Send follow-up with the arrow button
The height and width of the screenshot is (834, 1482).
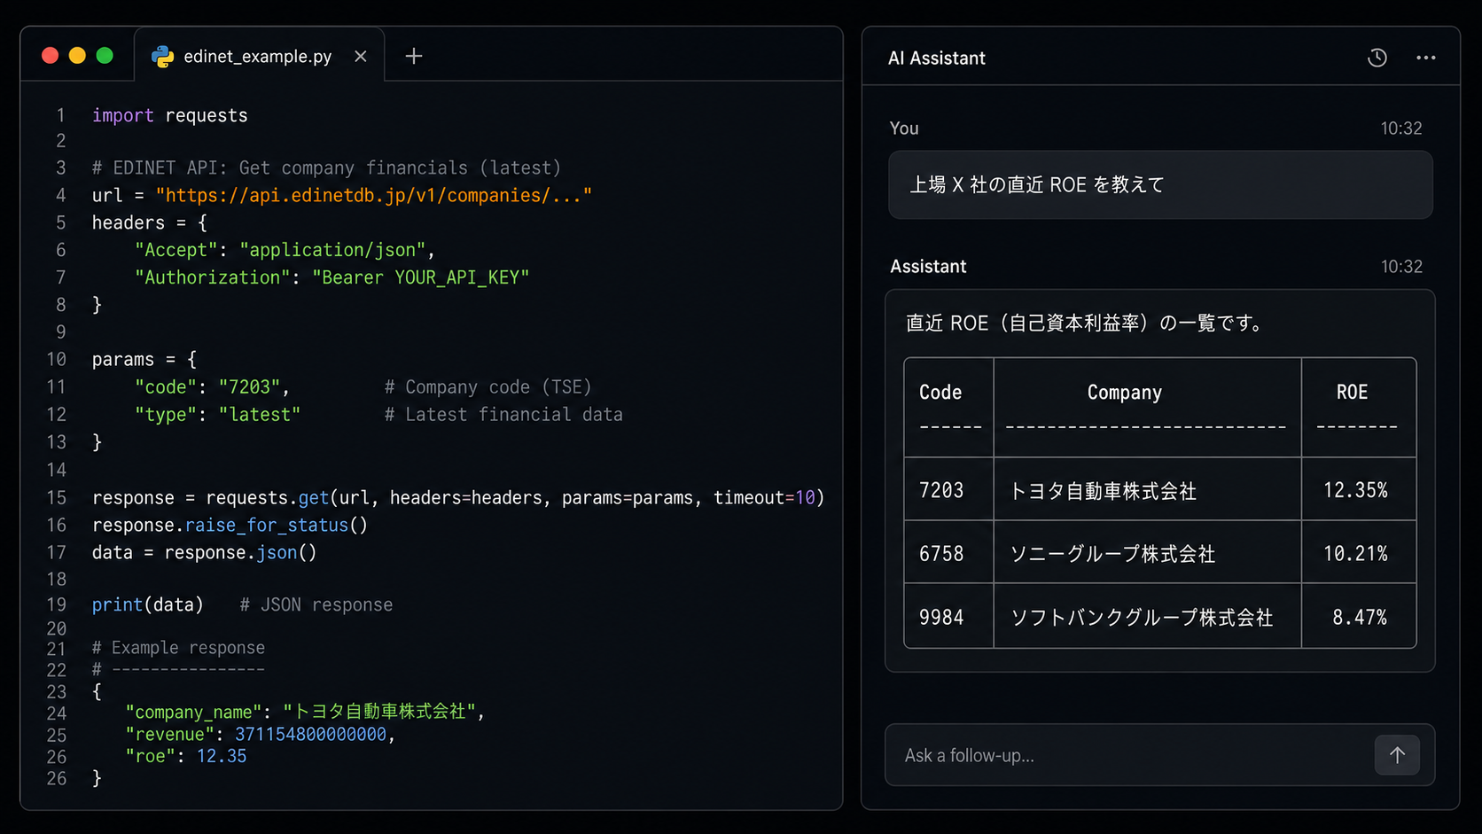[x=1397, y=755]
